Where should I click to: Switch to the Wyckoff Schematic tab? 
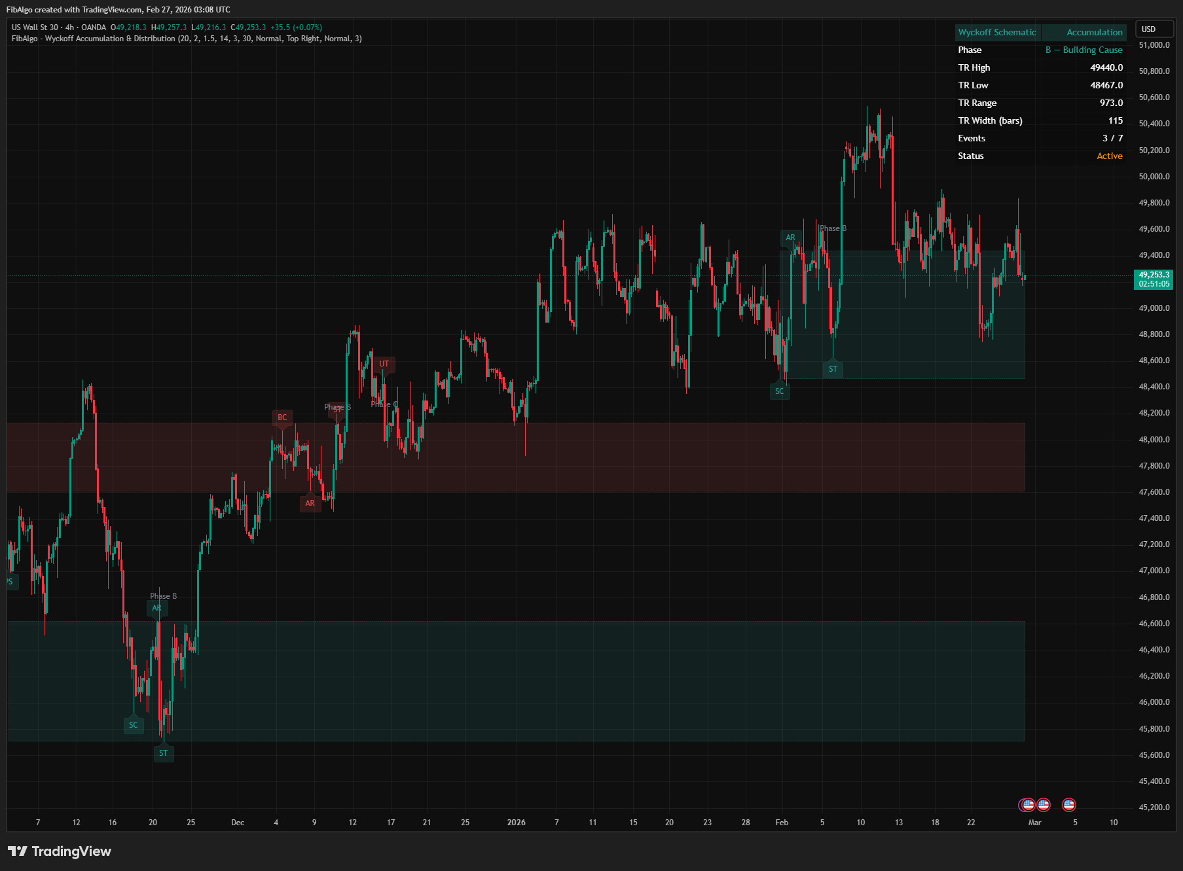click(x=998, y=31)
